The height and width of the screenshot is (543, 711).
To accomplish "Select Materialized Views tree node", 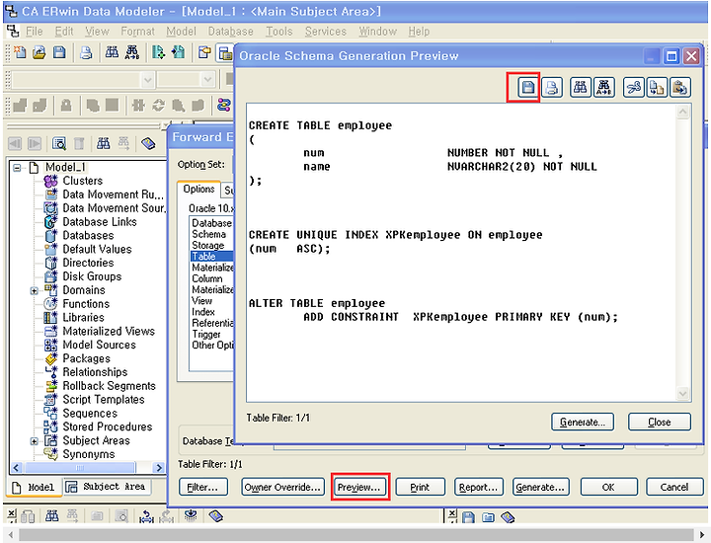I will click(x=109, y=331).
